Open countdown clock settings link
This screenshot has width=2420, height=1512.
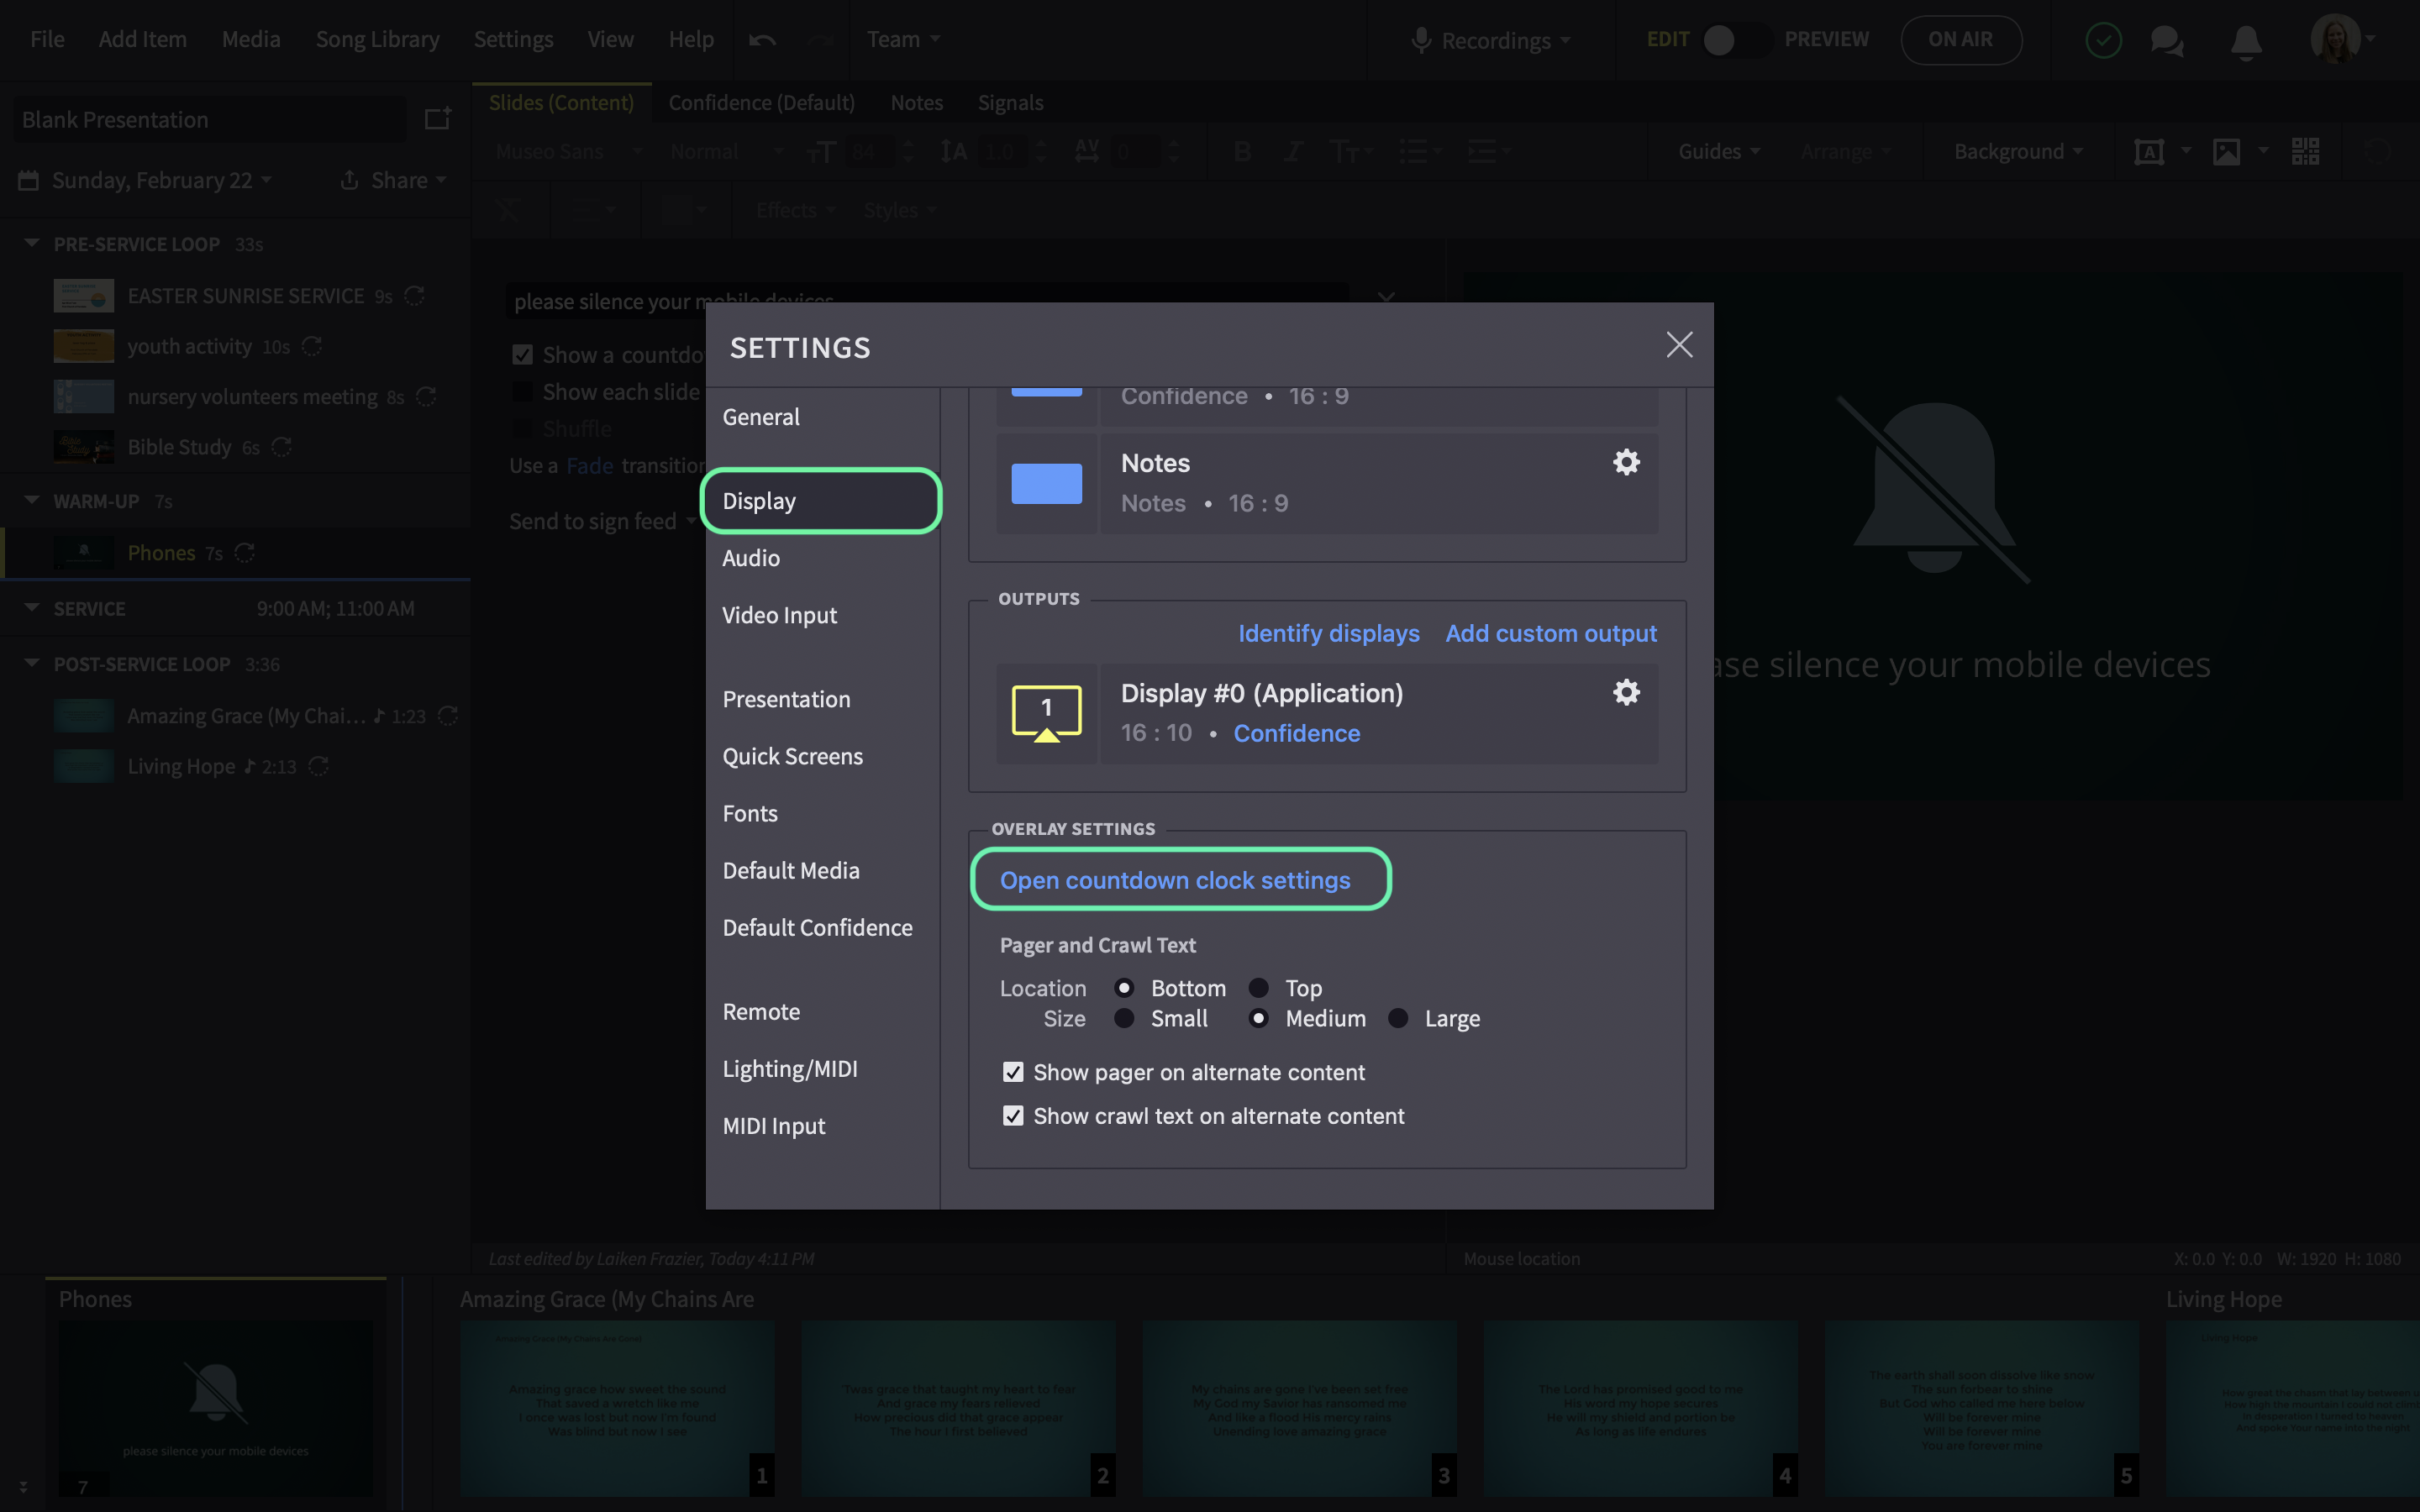click(1175, 880)
